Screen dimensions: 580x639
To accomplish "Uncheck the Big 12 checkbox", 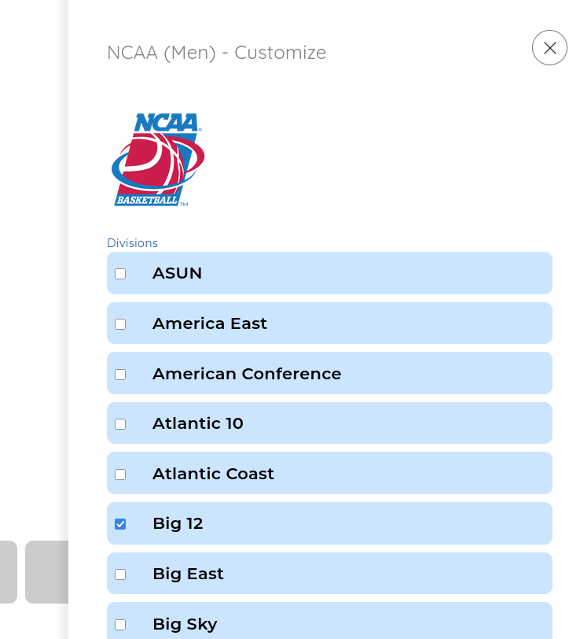I will point(120,524).
